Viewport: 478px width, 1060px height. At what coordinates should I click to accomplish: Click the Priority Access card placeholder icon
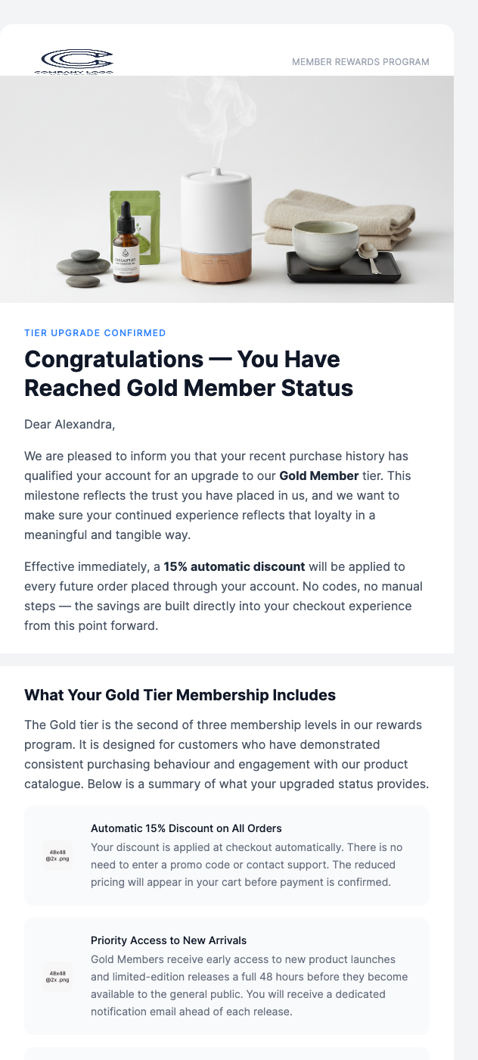coord(57,976)
